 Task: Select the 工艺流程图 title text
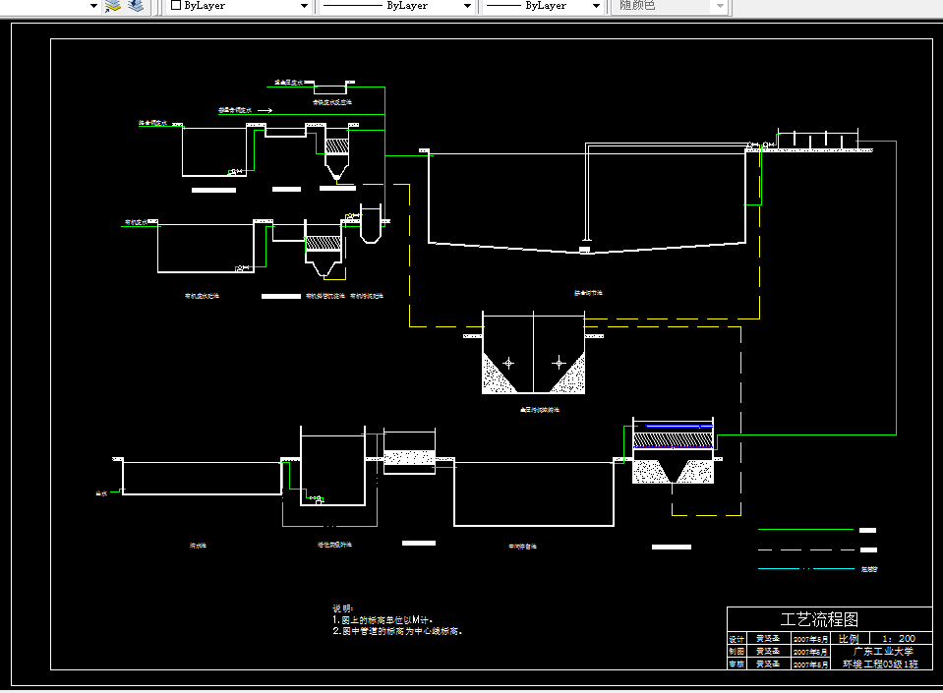point(819,619)
